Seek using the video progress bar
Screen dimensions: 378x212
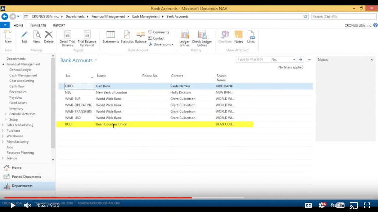[x=189, y=198]
